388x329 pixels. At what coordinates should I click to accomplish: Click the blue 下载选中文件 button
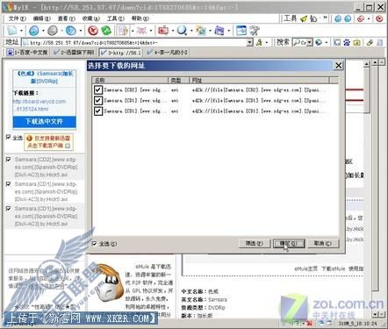(x=45, y=121)
